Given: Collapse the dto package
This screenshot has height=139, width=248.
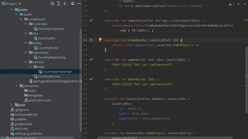Looking at the screenshot, I should [26, 34].
